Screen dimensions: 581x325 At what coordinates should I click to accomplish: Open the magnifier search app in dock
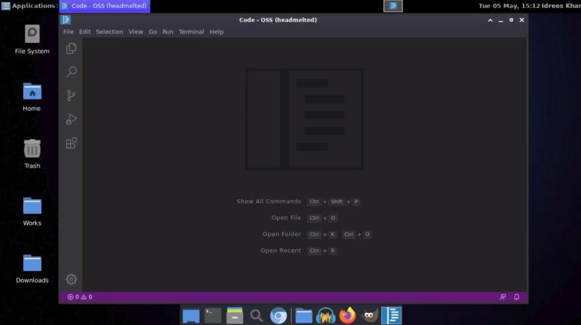[256, 316]
